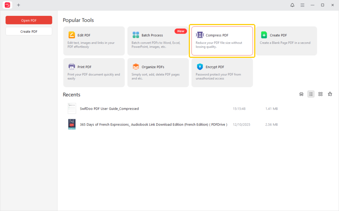The height and width of the screenshot is (211, 339).
Task: Launch the Edit PDF tool
Action: click(94, 41)
